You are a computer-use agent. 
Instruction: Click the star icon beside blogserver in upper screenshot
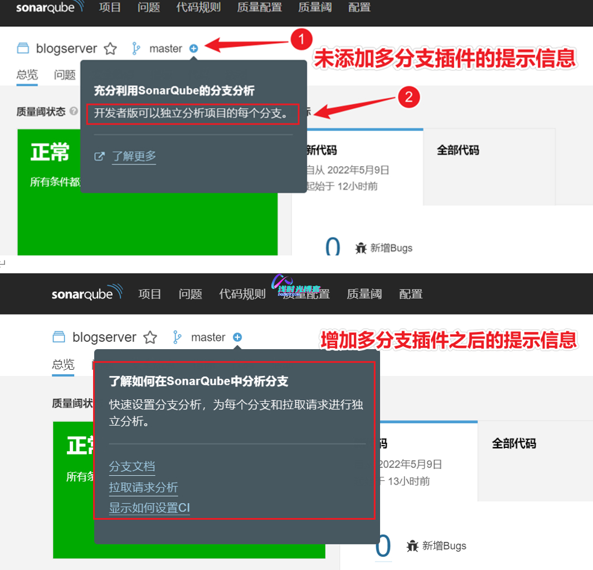(x=110, y=49)
